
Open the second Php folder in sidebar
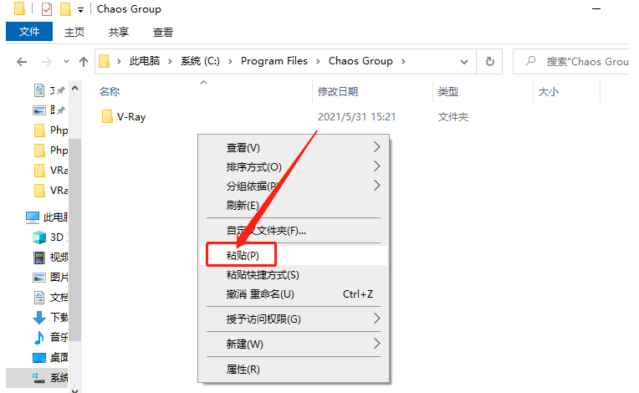click(50, 151)
